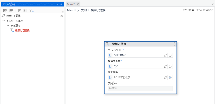
Task: Click plus button next to ソース テキスト
Action: [x=170, y=55]
